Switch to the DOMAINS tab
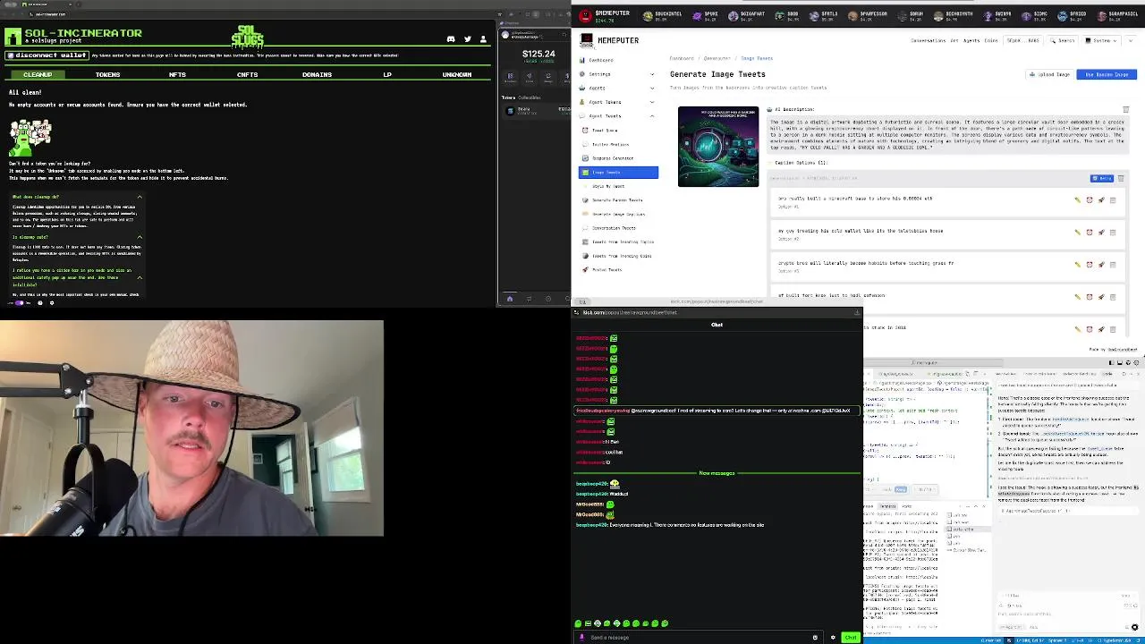This screenshot has width=1145, height=644. click(317, 74)
